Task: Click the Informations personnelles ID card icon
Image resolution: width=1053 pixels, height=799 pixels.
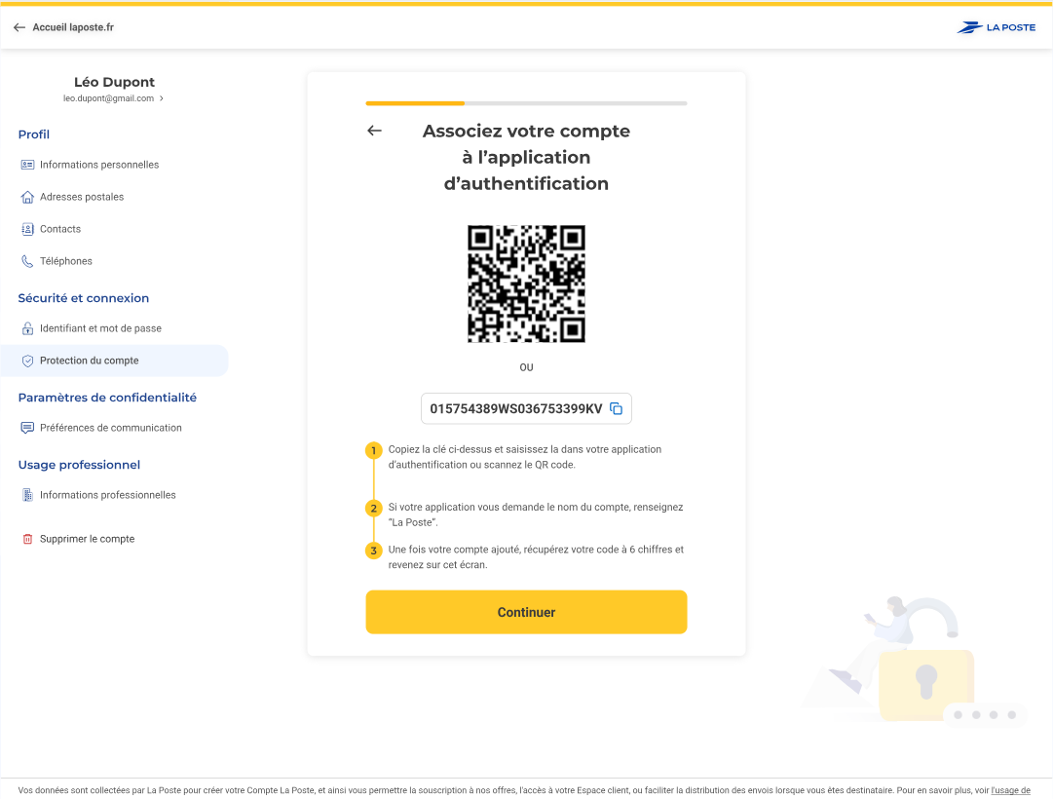Action: tap(27, 165)
